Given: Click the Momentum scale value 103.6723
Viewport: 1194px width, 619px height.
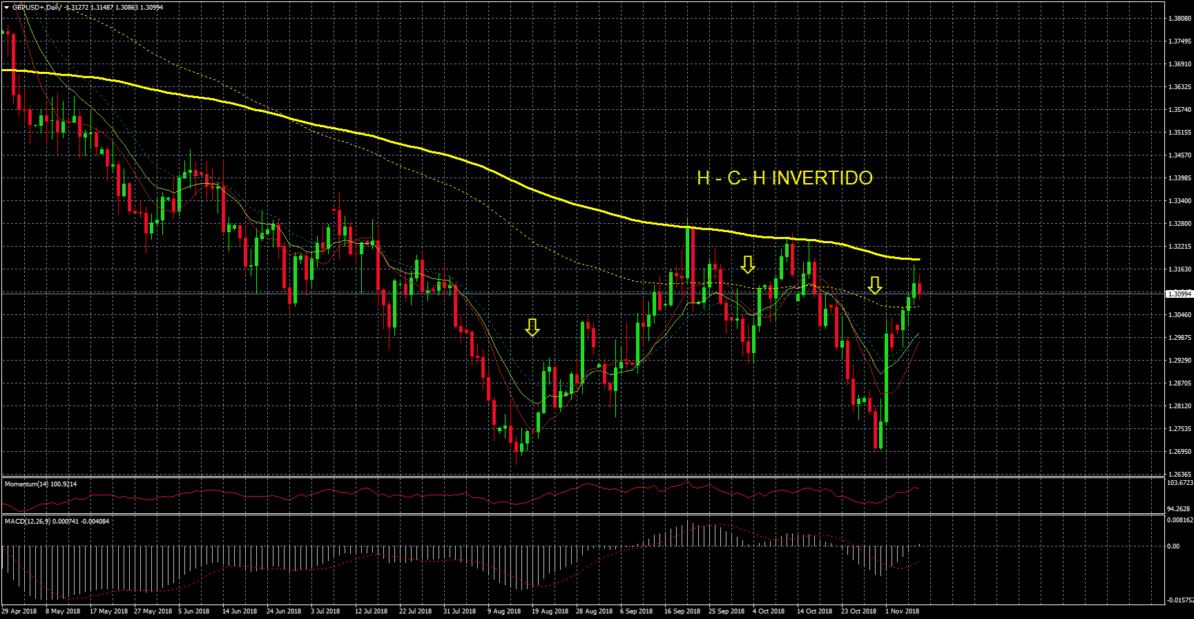Looking at the screenshot, I should [1179, 483].
